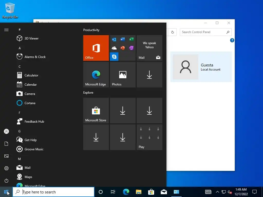The image size is (263, 197).
Task: Jump to letter A section header
Action: pos(20,48)
